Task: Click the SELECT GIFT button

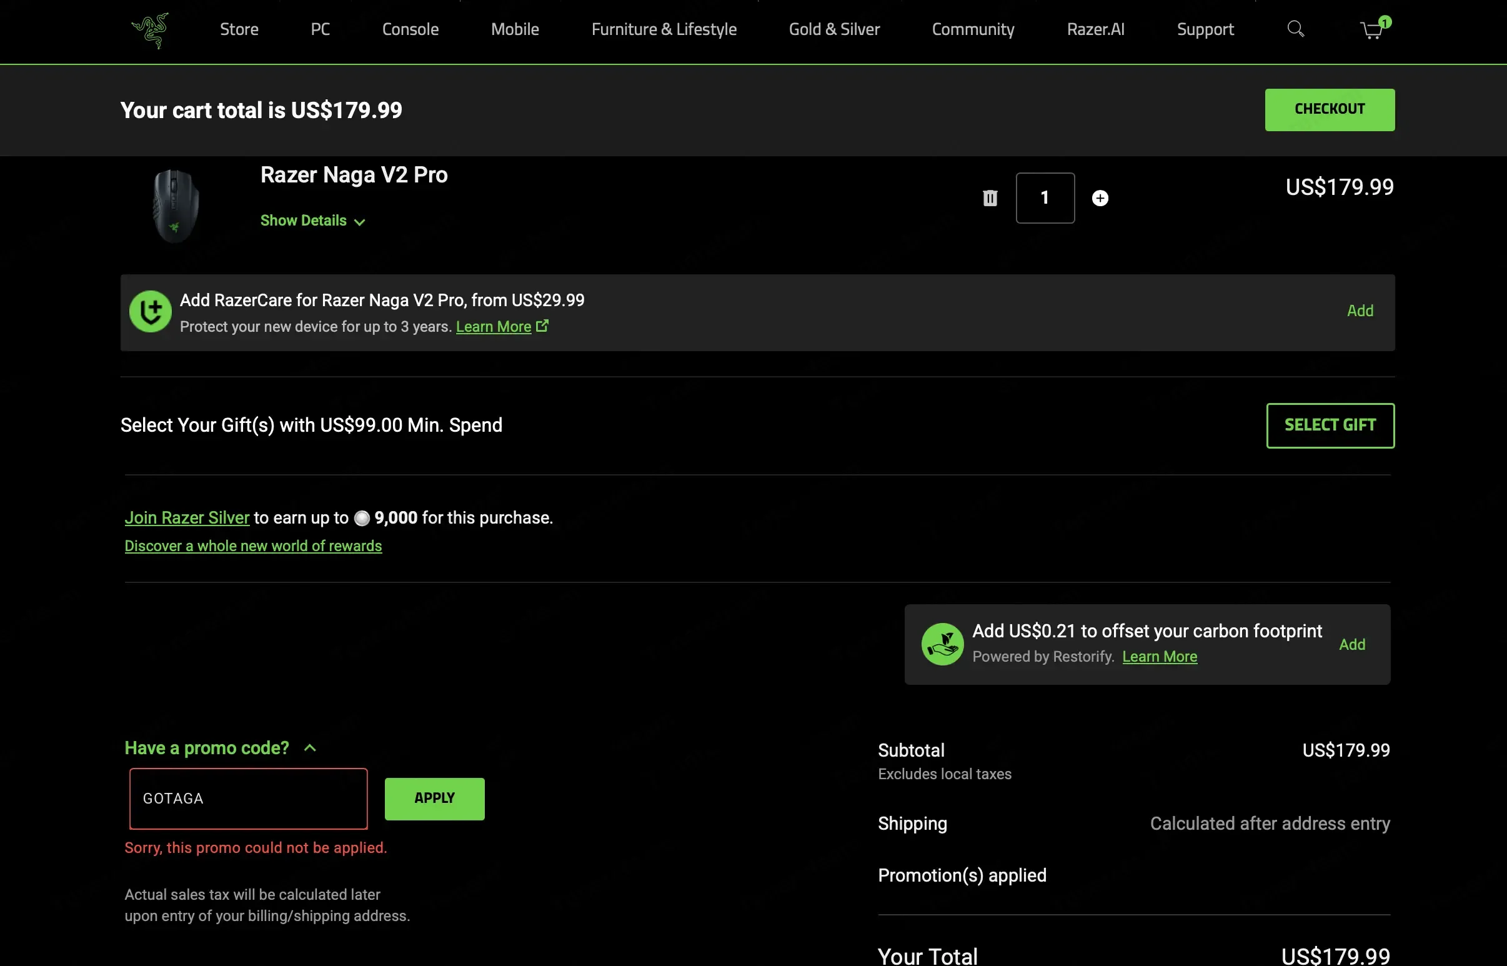Action: [1330, 426]
